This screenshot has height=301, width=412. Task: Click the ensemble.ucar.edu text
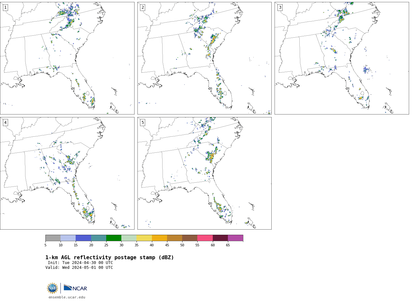pyautogui.click(x=67, y=297)
